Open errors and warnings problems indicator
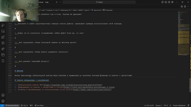 24,106
